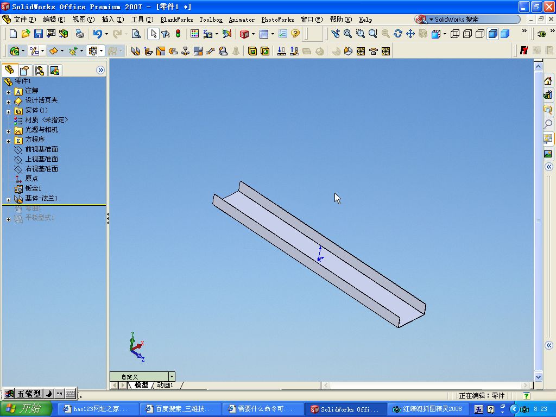Click the Rebuild traffic light icon
The height and width of the screenshot is (417, 556).
pos(178,34)
